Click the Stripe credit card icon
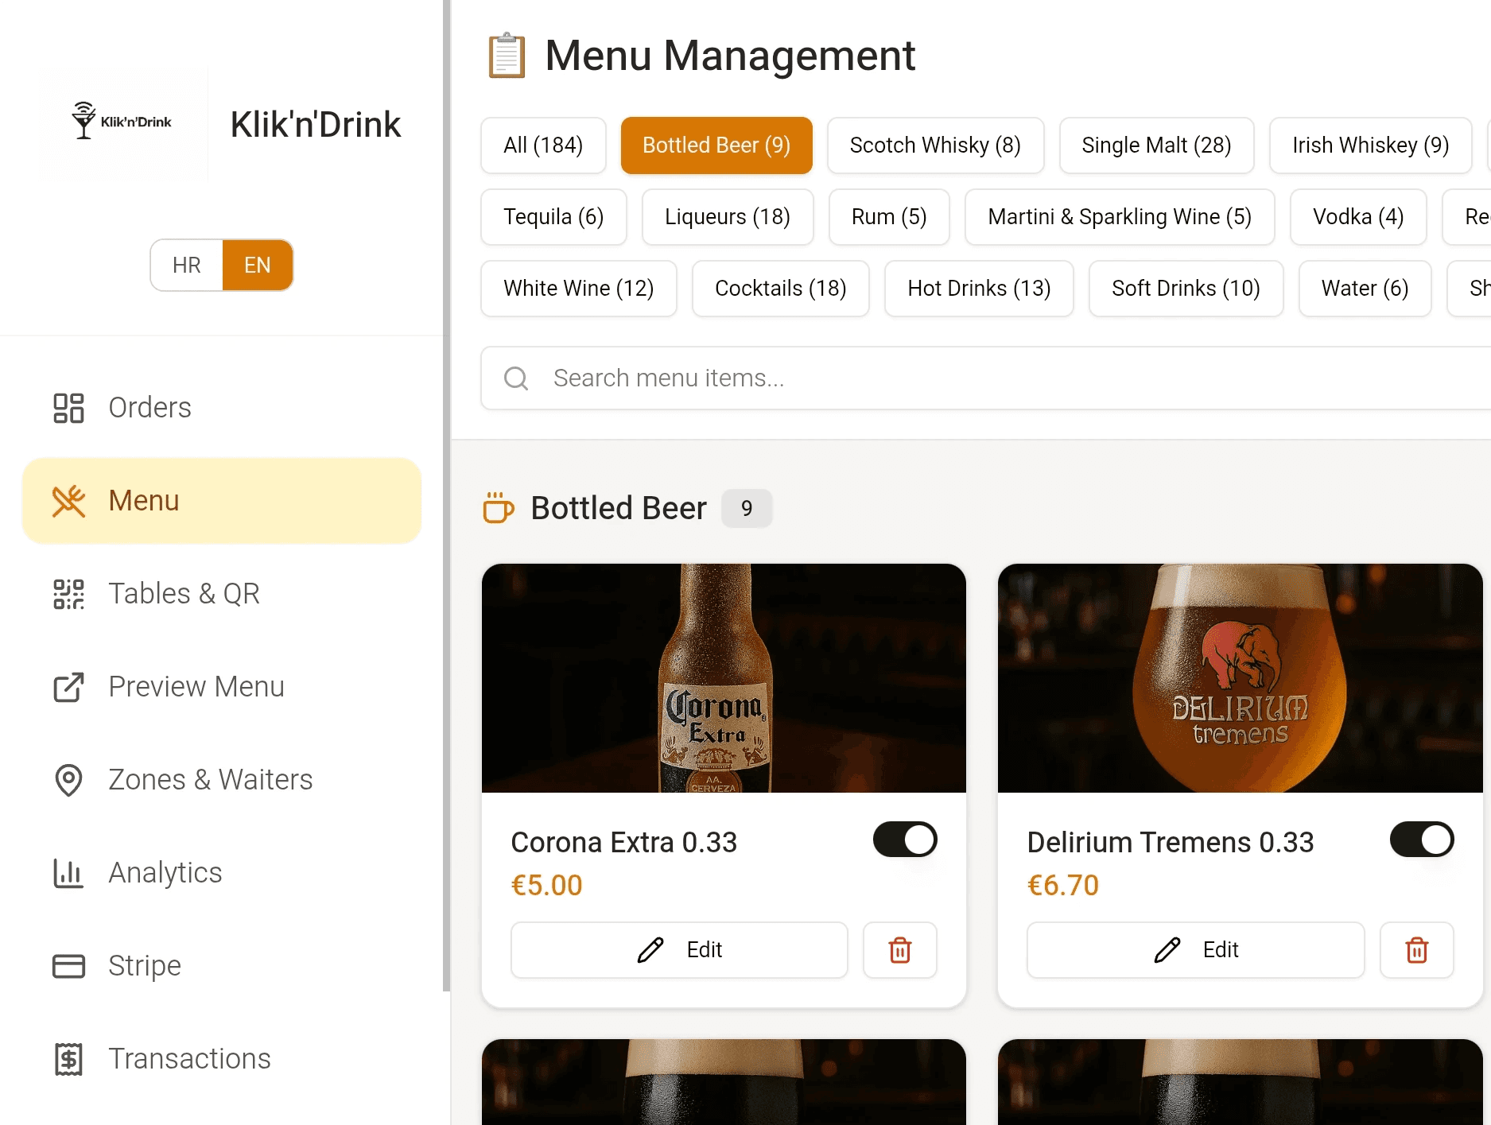The image size is (1491, 1125). click(68, 966)
